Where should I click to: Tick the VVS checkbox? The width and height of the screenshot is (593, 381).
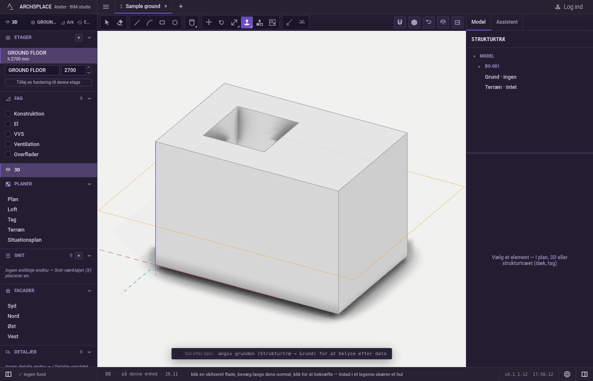pyautogui.click(x=8, y=134)
